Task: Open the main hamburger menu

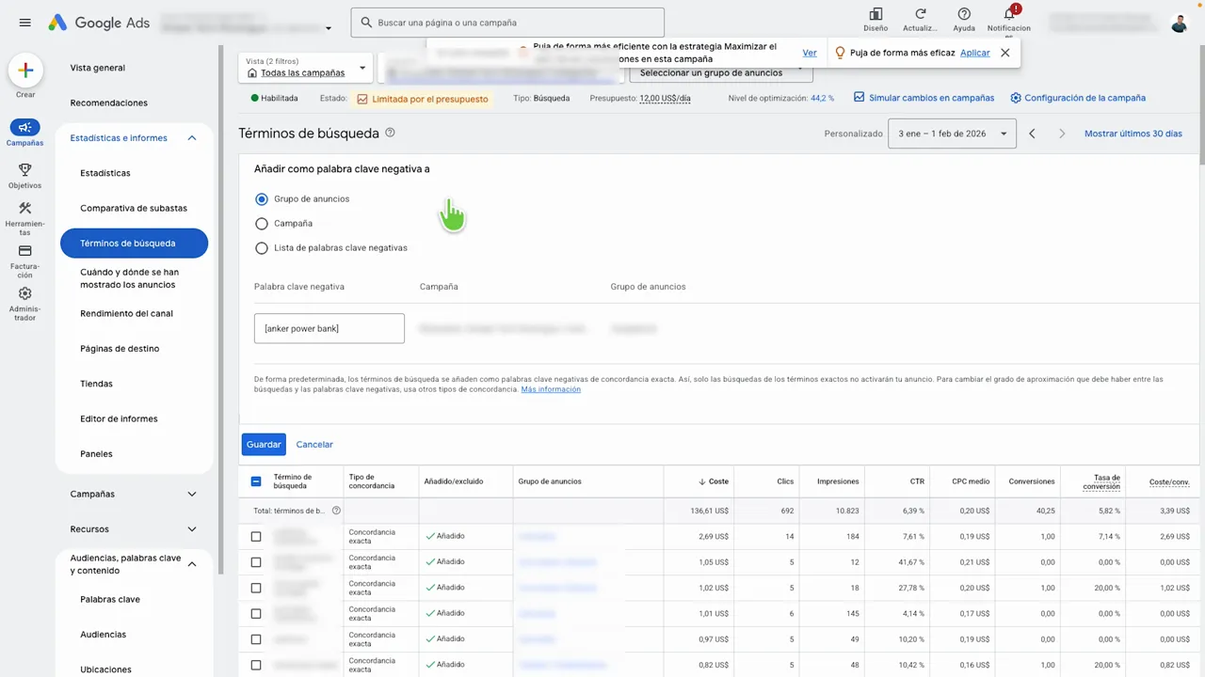Action: pos(25,23)
